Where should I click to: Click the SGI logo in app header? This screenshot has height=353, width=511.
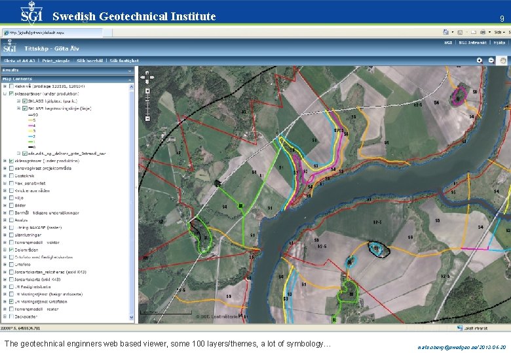(9, 46)
